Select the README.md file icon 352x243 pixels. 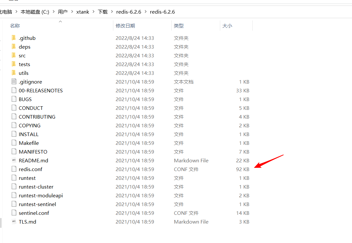14,160
